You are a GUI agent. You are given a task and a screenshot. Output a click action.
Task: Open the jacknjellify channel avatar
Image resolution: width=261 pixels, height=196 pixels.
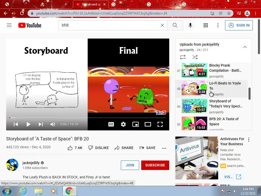[x=12, y=165]
